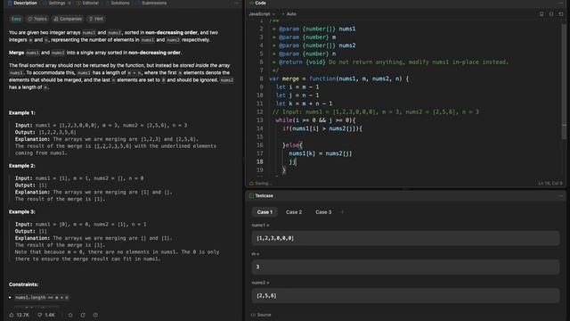Click the Ln/Col cursor position indicator

pyautogui.click(x=550, y=184)
